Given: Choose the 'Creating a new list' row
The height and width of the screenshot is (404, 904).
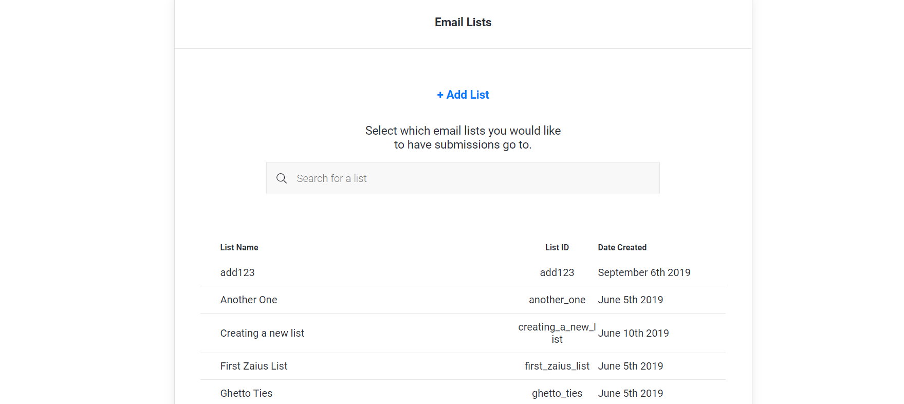Looking at the screenshot, I should point(262,333).
